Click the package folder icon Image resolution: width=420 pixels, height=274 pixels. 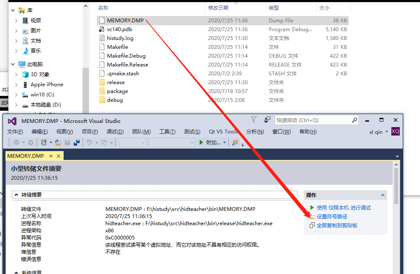coord(102,91)
